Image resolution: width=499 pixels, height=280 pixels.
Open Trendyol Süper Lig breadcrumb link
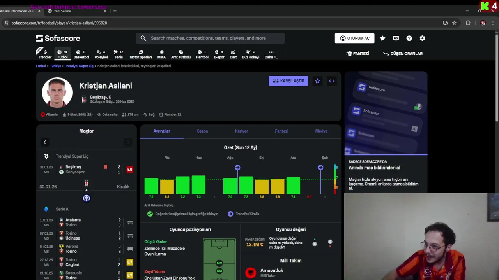[x=79, y=66]
